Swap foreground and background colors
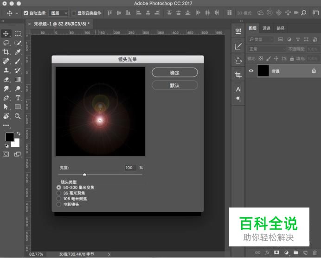The image size is (321, 258). (19, 134)
